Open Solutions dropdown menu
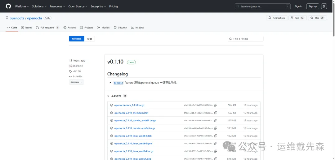 coord(39,6)
